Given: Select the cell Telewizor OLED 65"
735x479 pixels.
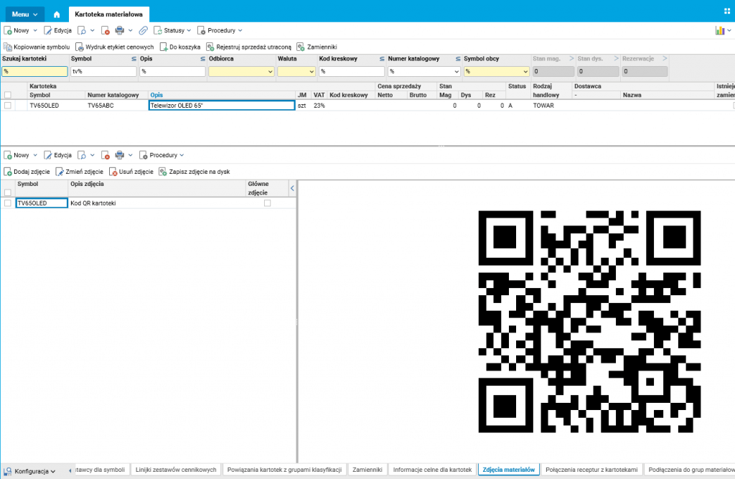Looking at the screenshot, I should [x=222, y=106].
